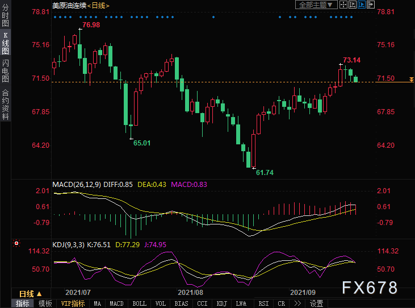Click the DEA:0.43 value
415x308 pixels.
[152, 185]
